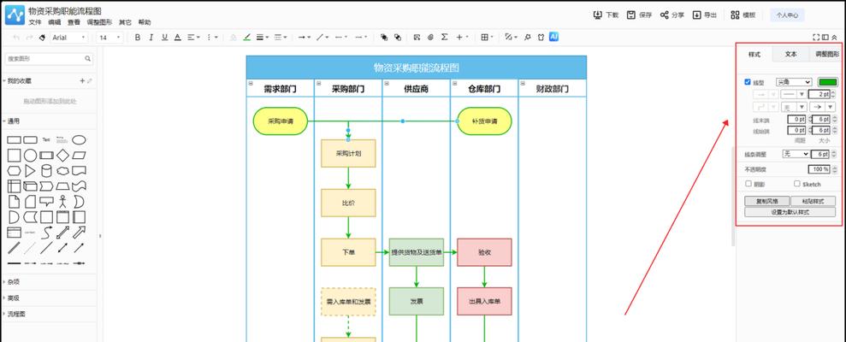Select the cloud shape in palette
846x342 pixels.
coord(62,171)
